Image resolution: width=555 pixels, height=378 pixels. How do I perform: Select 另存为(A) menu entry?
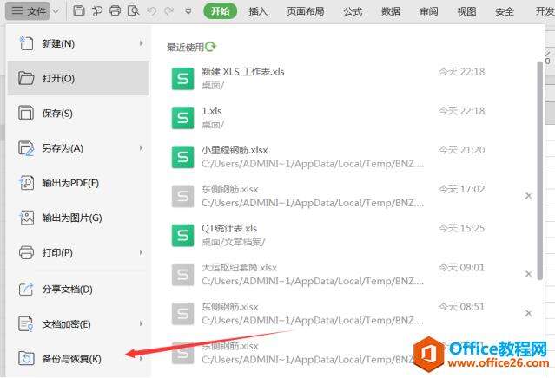tap(78, 148)
